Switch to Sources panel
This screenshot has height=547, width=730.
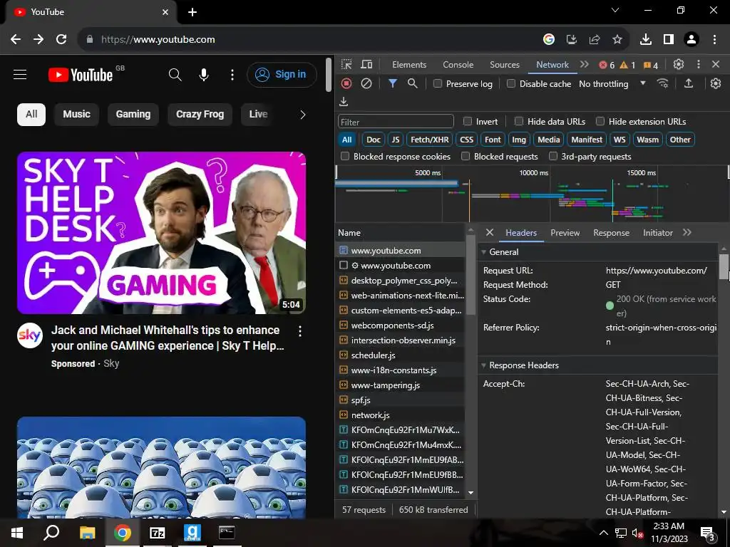[x=504, y=65]
